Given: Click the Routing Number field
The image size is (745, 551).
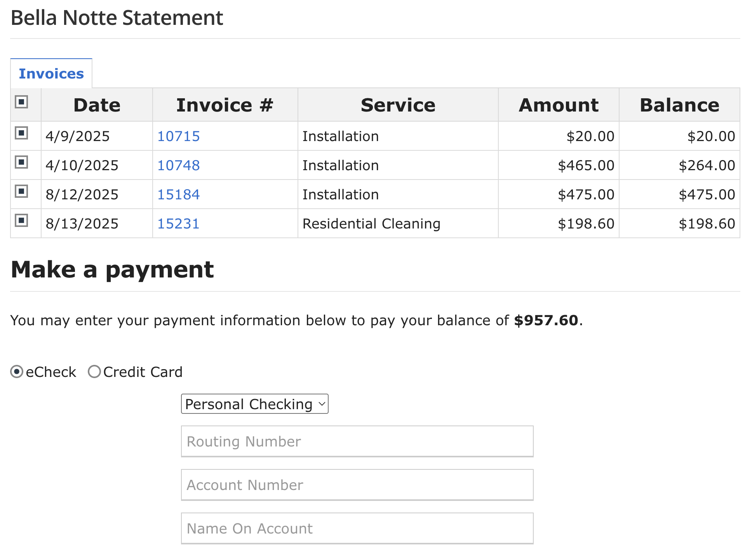Looking at the screenshot, I should click(x=357, y=441).
